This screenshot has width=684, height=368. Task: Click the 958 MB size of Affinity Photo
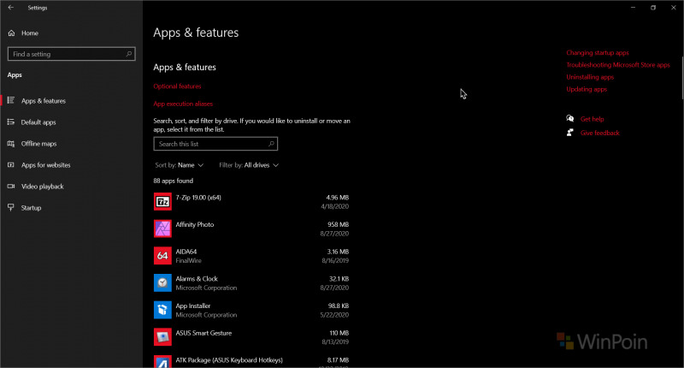(338, 225)
